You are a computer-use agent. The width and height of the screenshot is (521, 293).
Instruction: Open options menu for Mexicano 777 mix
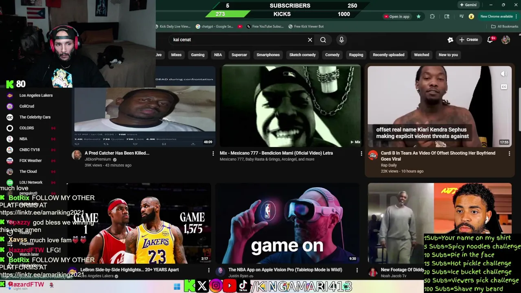(361, 153)
